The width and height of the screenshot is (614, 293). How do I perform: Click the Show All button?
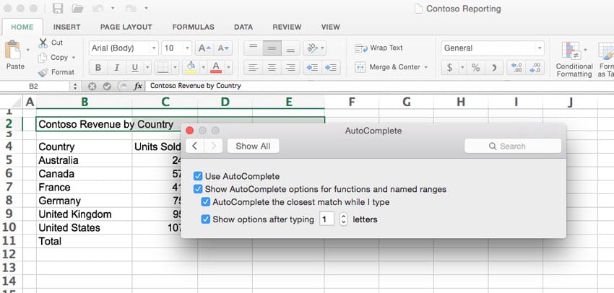pos(253,146)
